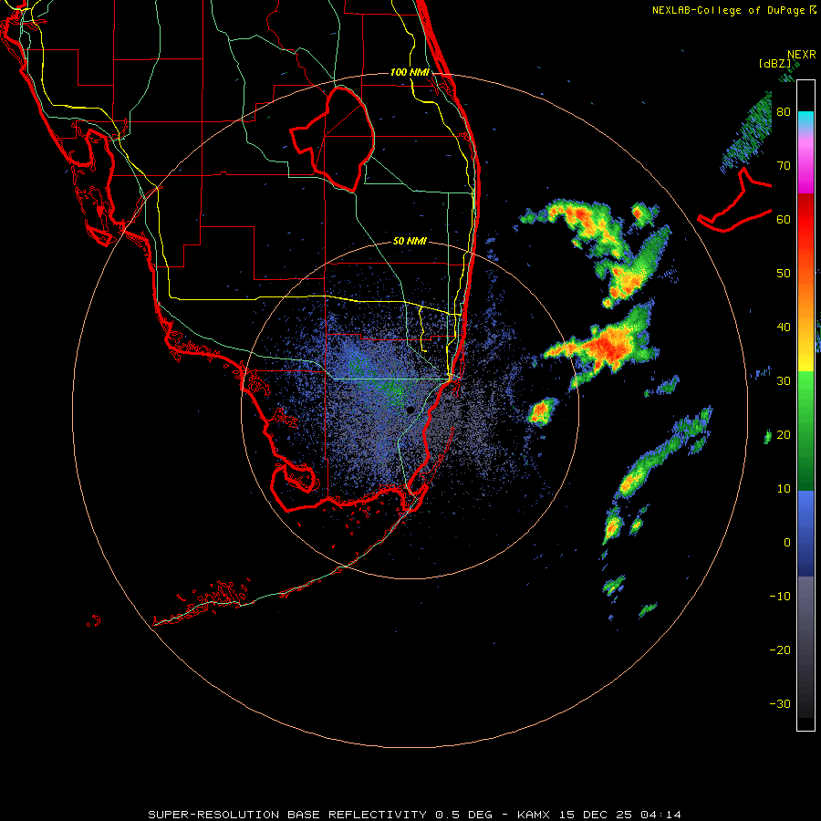Click the 40 value on dBZ scale

(x=784, y=327)
